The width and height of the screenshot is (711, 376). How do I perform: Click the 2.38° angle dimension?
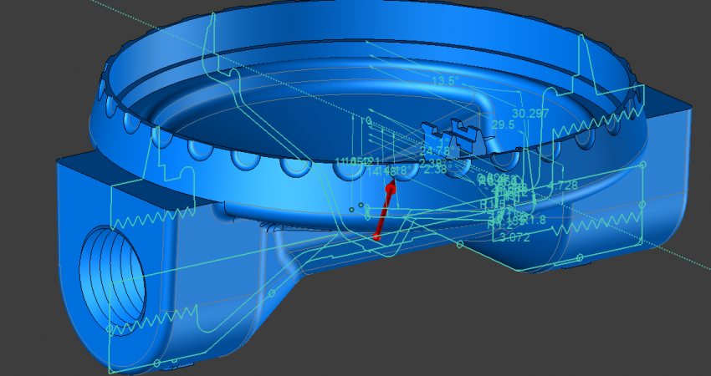pyautogui.click(x=437, y=169)
